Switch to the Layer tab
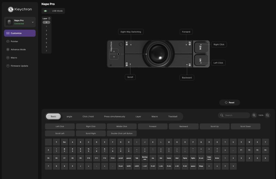Image resolution: width=276 pixels, height=179 pixels. coord(138,116)
